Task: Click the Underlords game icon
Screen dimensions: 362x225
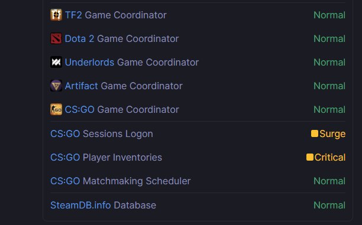Action: (56, 62)
